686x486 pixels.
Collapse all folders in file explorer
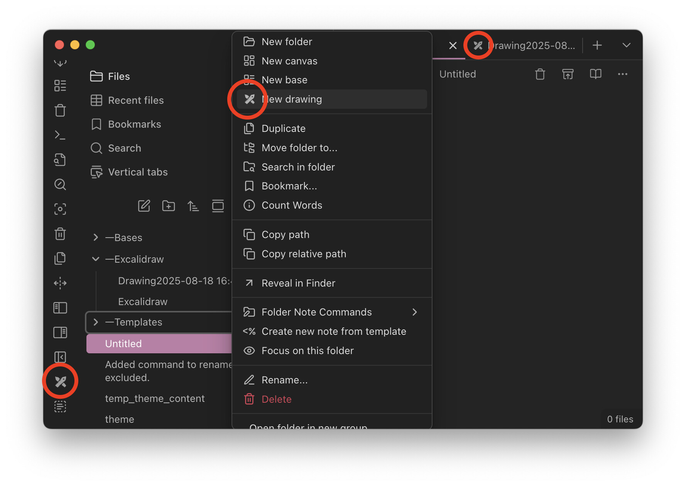(218, 206)
